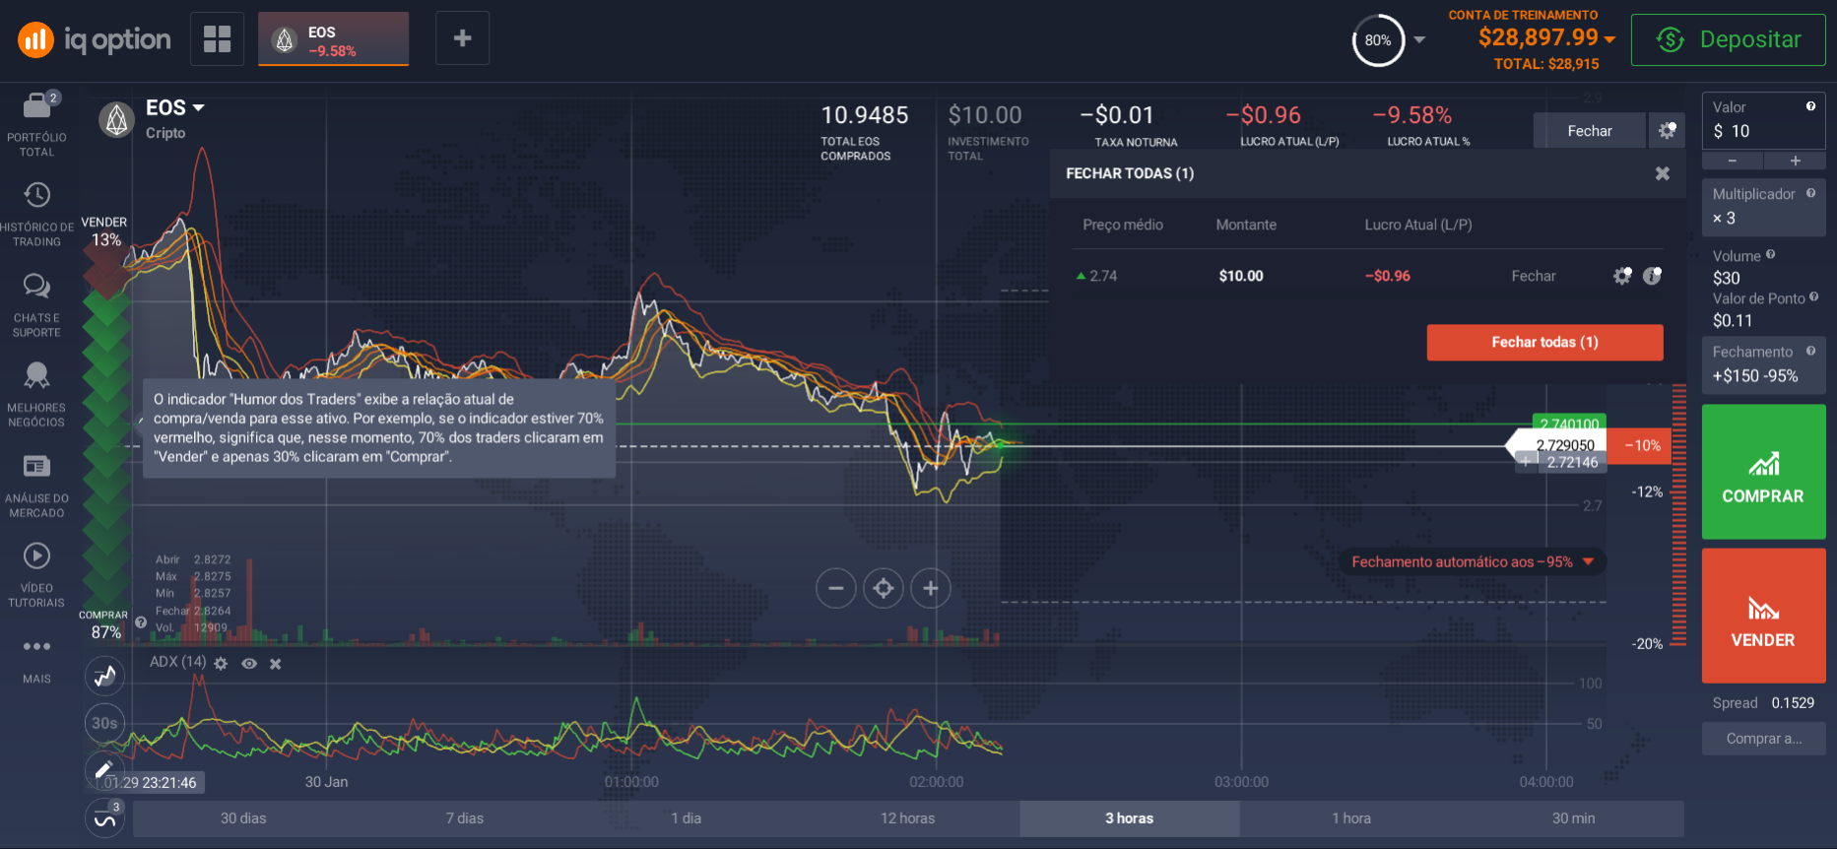
Task: Select the 3 horas timeframe
Action: (x=1130, y=818)
